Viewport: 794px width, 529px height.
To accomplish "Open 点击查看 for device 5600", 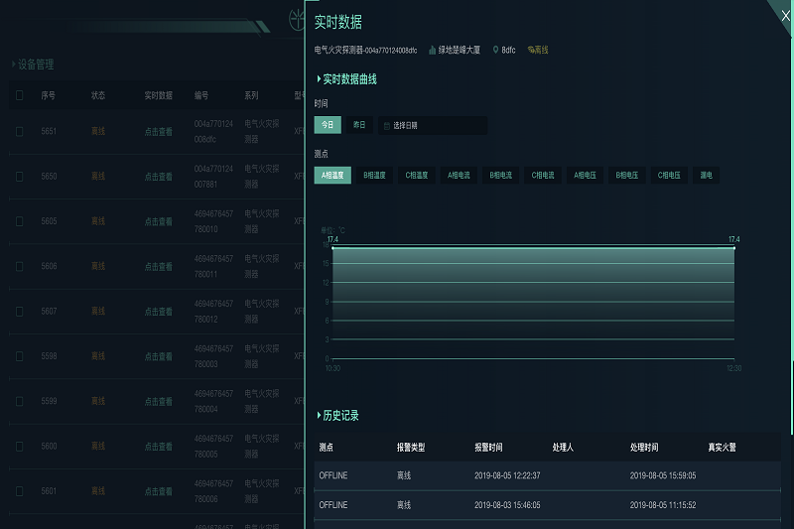I will coord(159,447).
